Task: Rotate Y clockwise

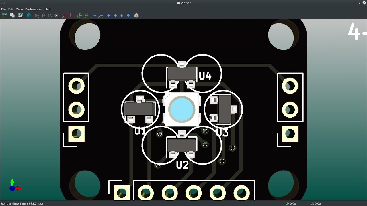Action: [x=79, y=15]
